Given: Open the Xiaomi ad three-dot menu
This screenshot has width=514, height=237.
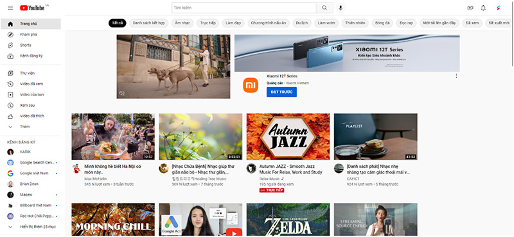Looking at the screenshot, I should pos(456,76).
